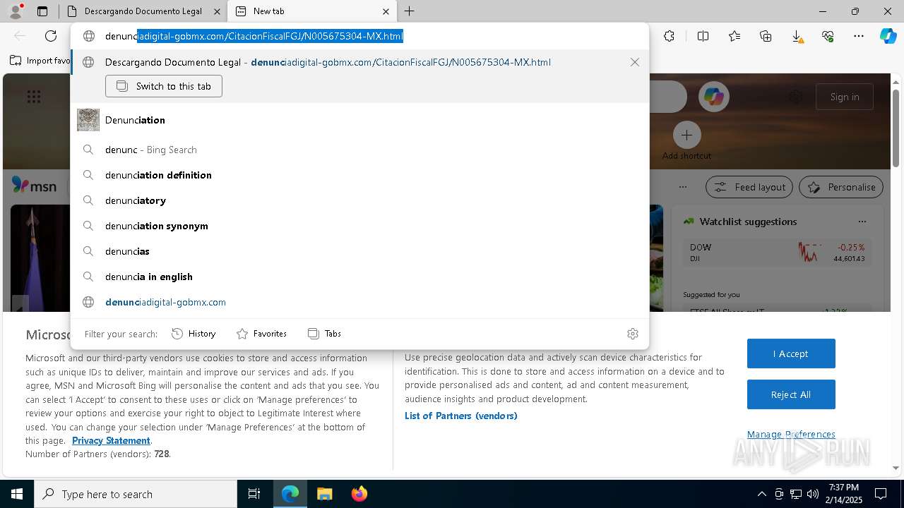Click in the address bar text field
Image resolution: width=904 pixels, height=508 pixels.
pyautogui.click(x=359, y=36)
